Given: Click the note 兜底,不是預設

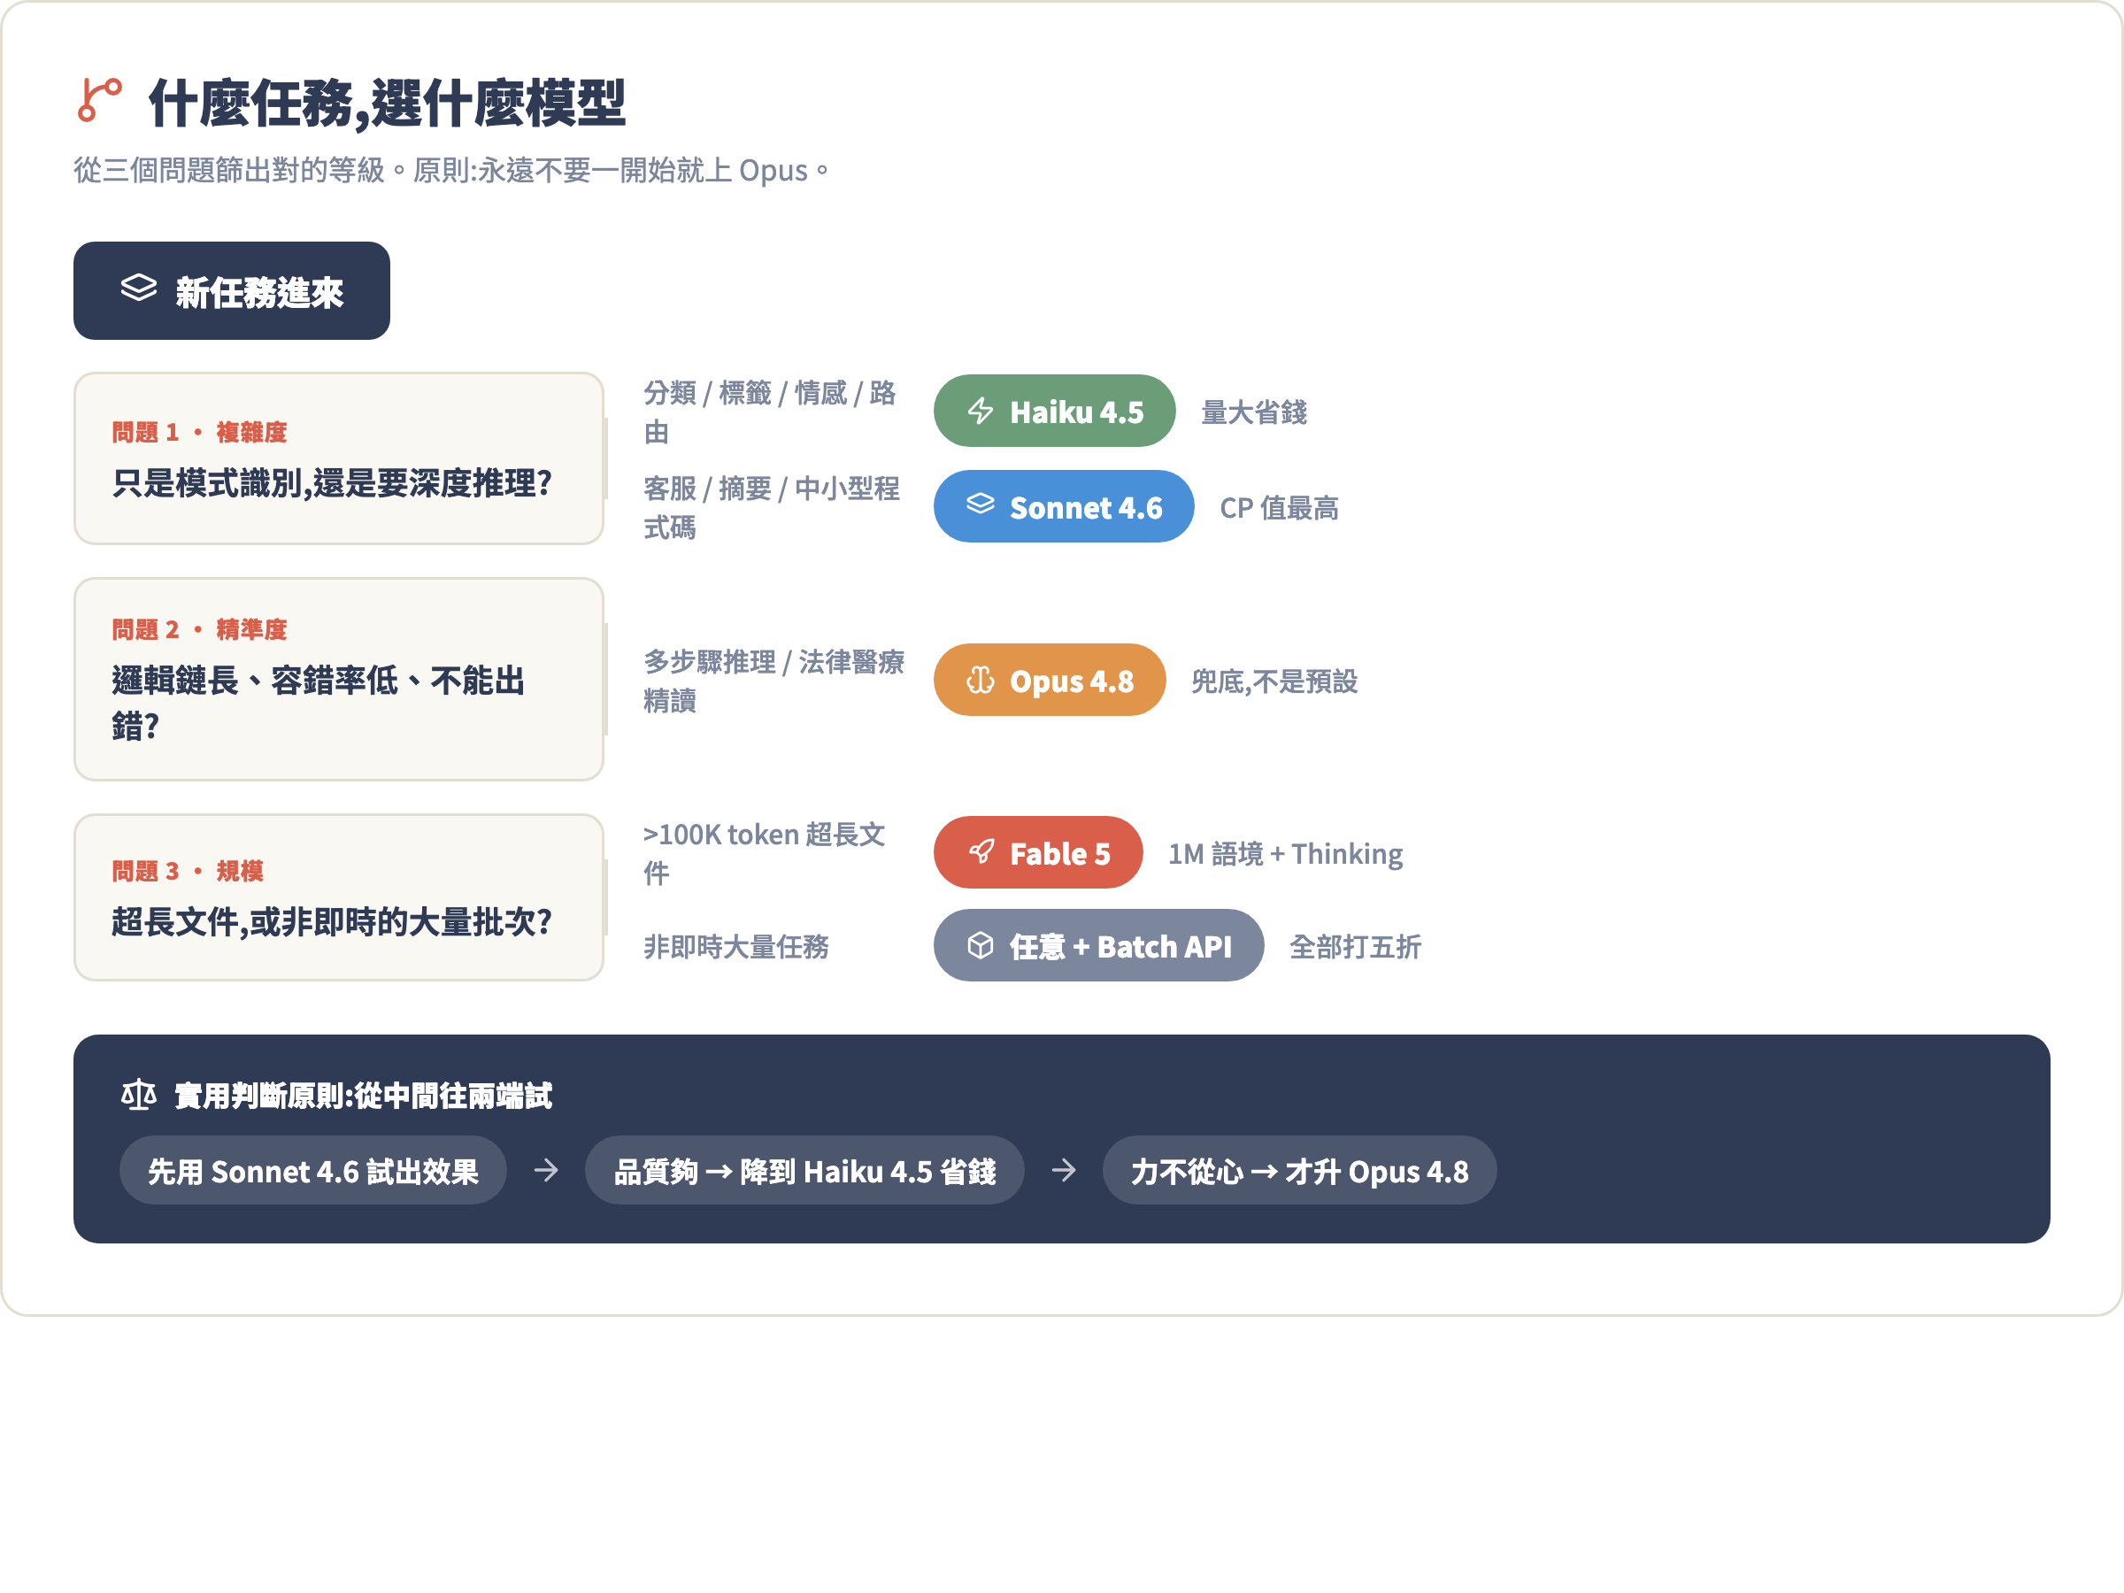Looking at the screenshot, I should [1274, 680].
